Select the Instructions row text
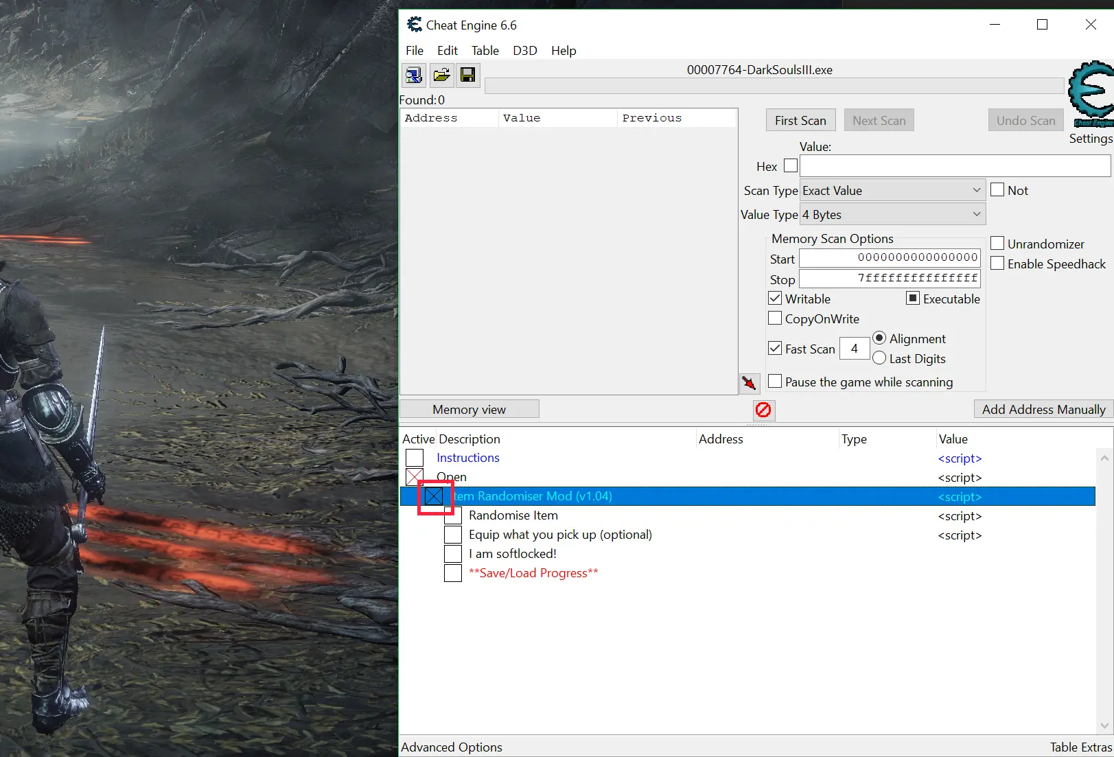1114x757 pixels. pos(468,457)
